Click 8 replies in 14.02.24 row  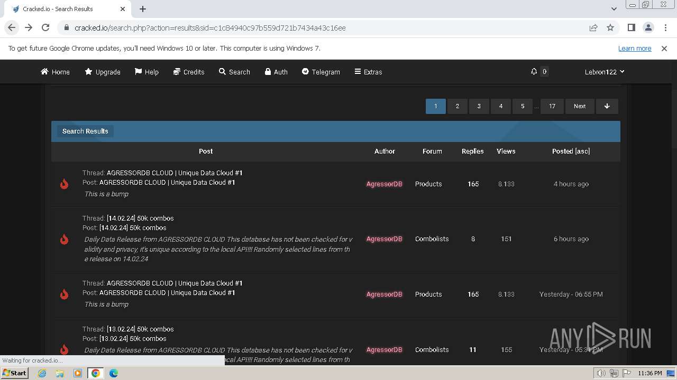[x=473, y=239]
